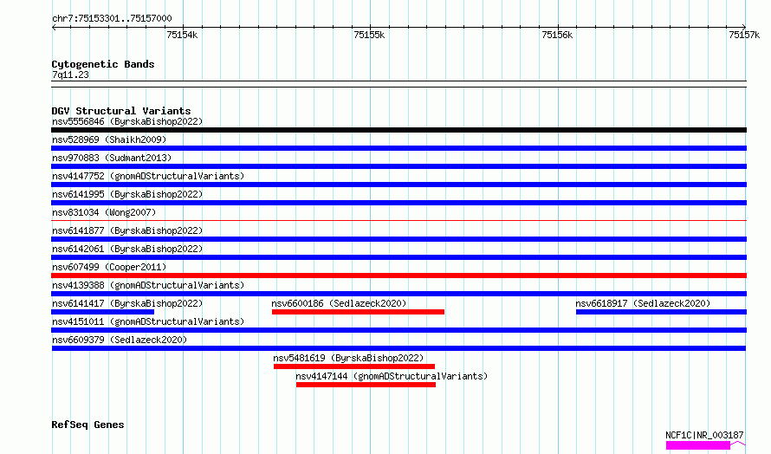Click the blue bar under nsv6141995
Screen dimensions: 771x454
click(x=398, y=203)
